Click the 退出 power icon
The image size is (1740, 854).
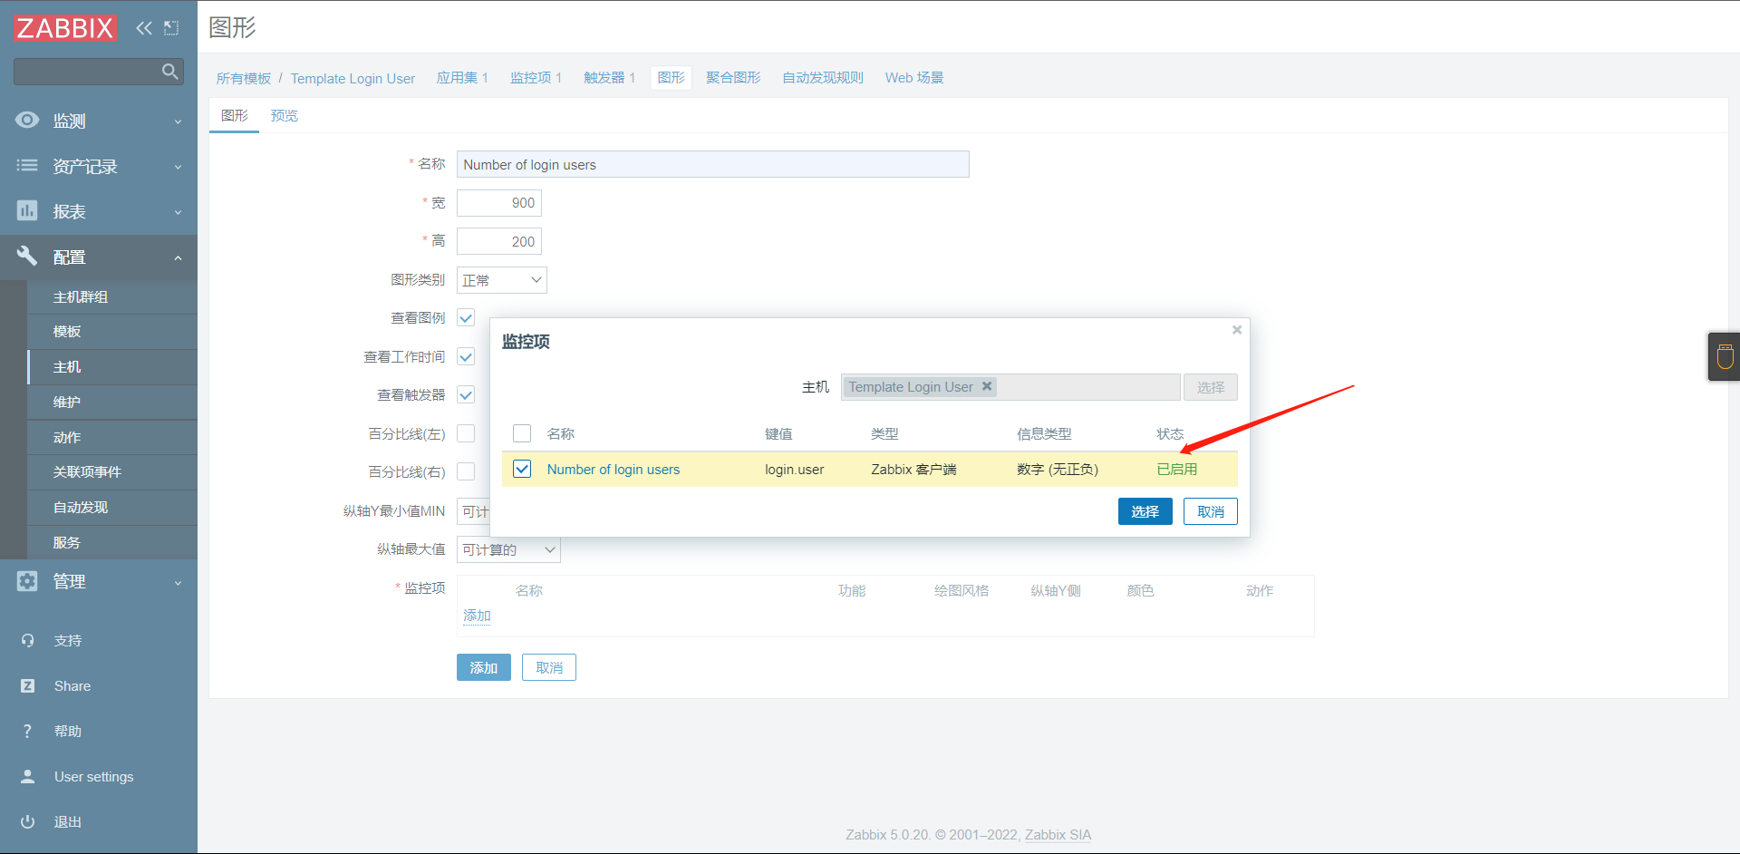(x=27, y=821)
